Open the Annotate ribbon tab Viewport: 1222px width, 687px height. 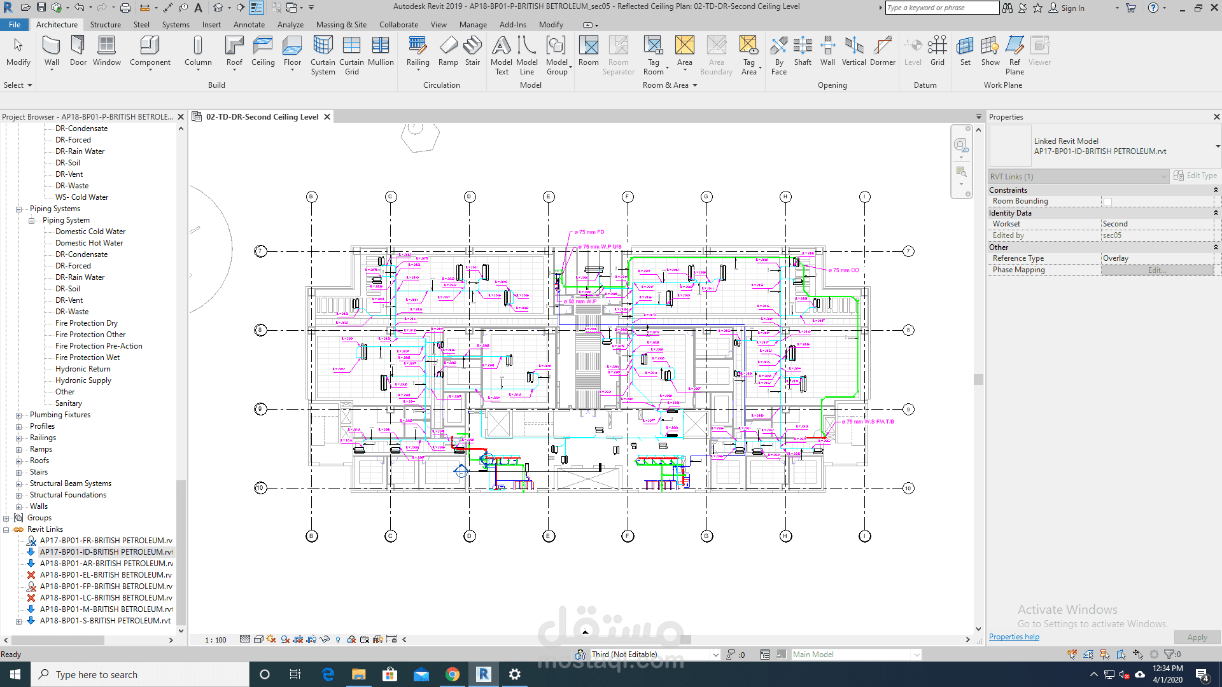coord(249,25)
